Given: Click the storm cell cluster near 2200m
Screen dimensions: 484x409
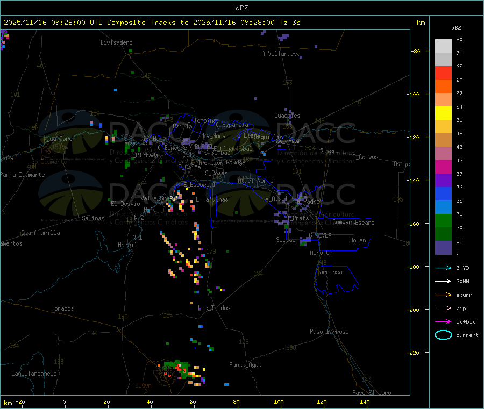Looking at the screenshot, I should (x=182, y=372).
